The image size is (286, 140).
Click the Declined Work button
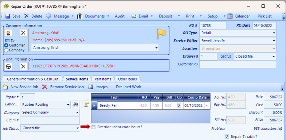point(129,87)
